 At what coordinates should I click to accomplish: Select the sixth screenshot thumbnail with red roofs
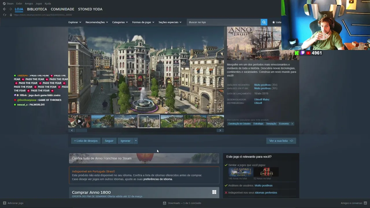pos(195,121)
